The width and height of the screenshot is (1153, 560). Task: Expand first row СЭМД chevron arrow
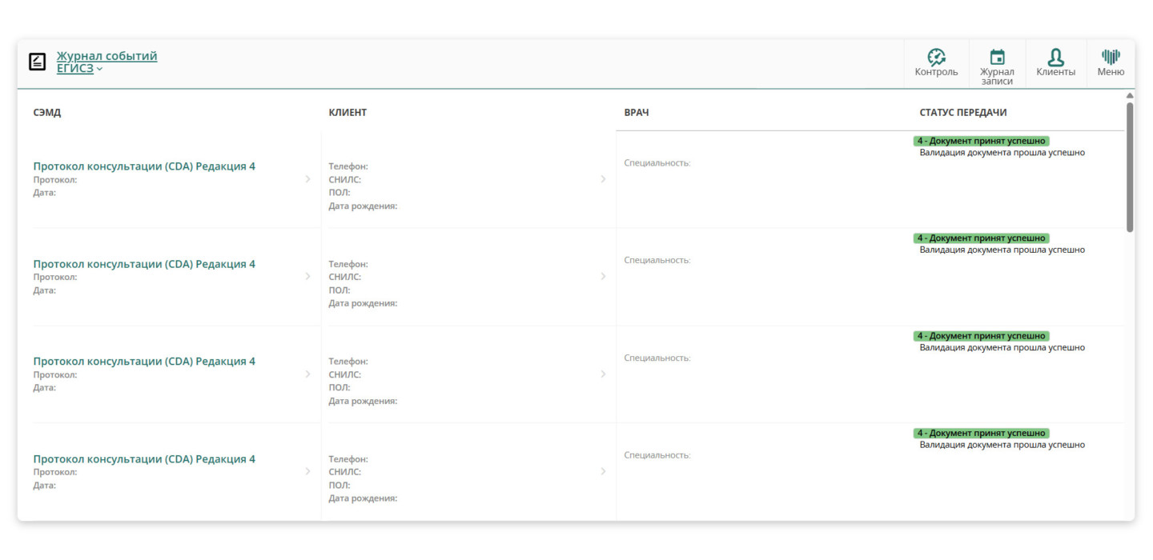click(x=307, y=179)
